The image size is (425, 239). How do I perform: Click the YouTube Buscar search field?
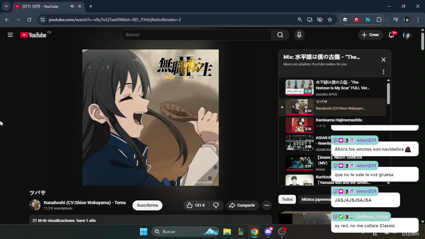[x=196, y=35]
